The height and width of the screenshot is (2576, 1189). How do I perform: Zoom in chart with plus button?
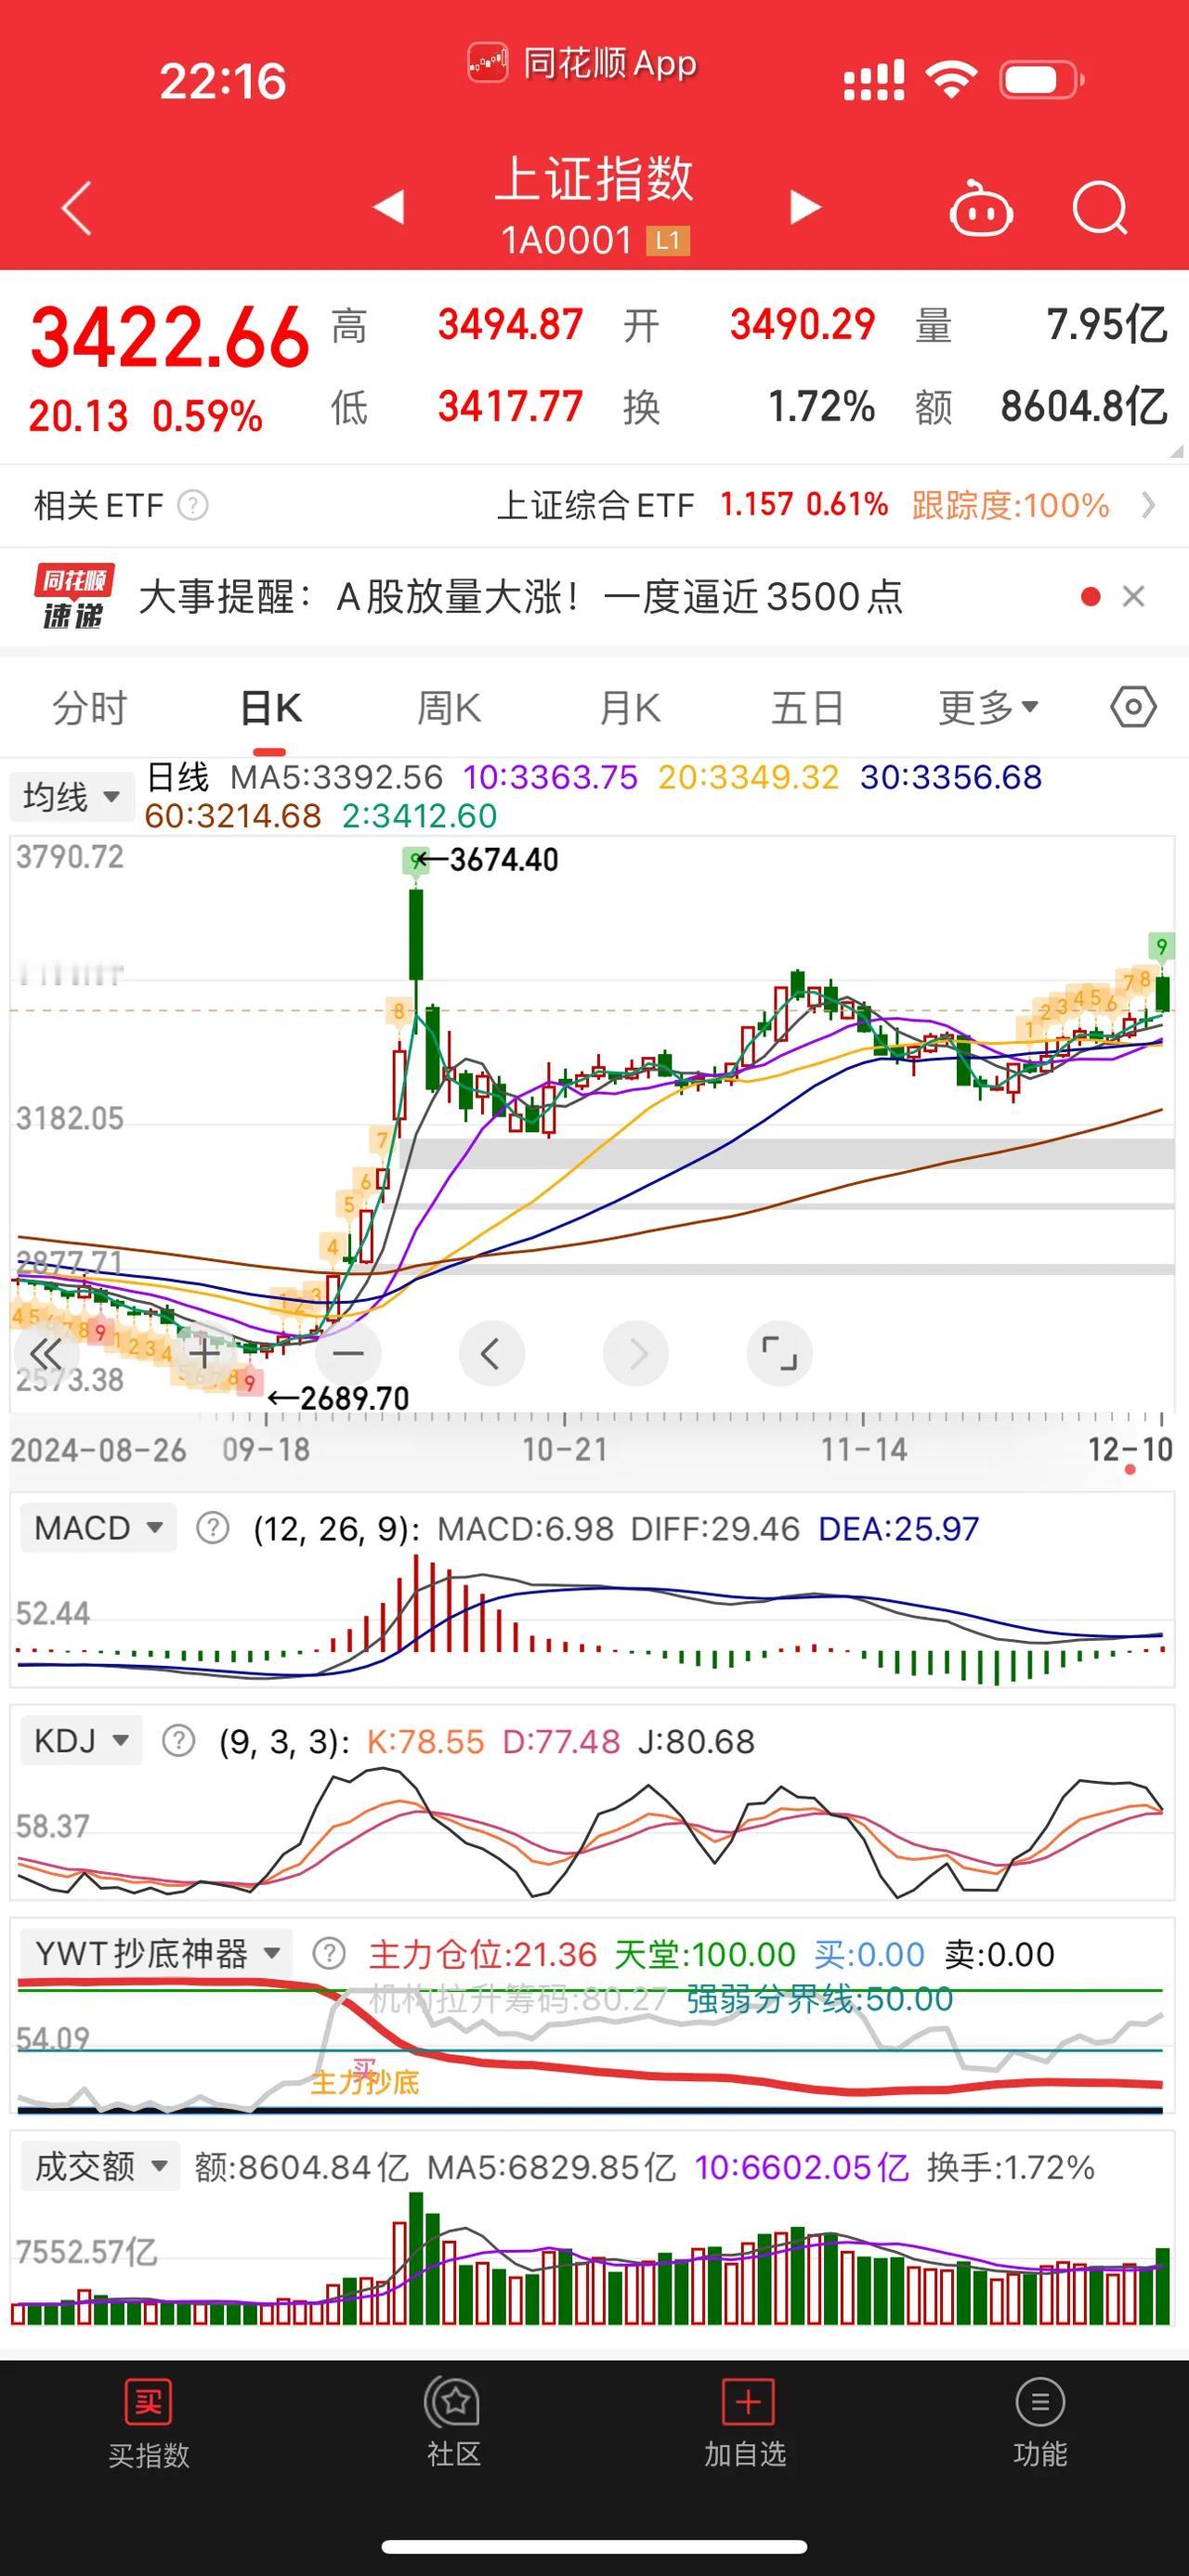(x=203, y=1354)
